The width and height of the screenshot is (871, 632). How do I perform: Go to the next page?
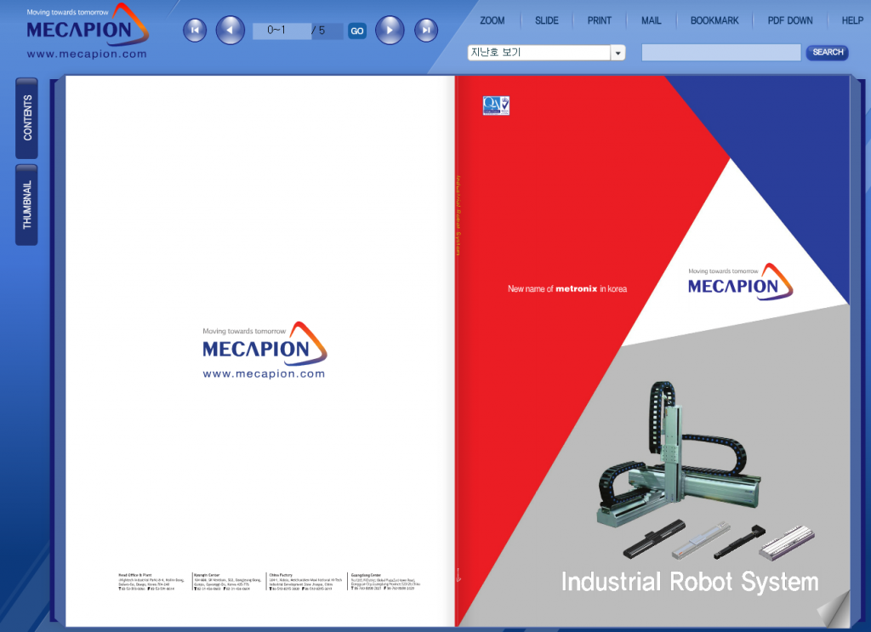[390, 30]
